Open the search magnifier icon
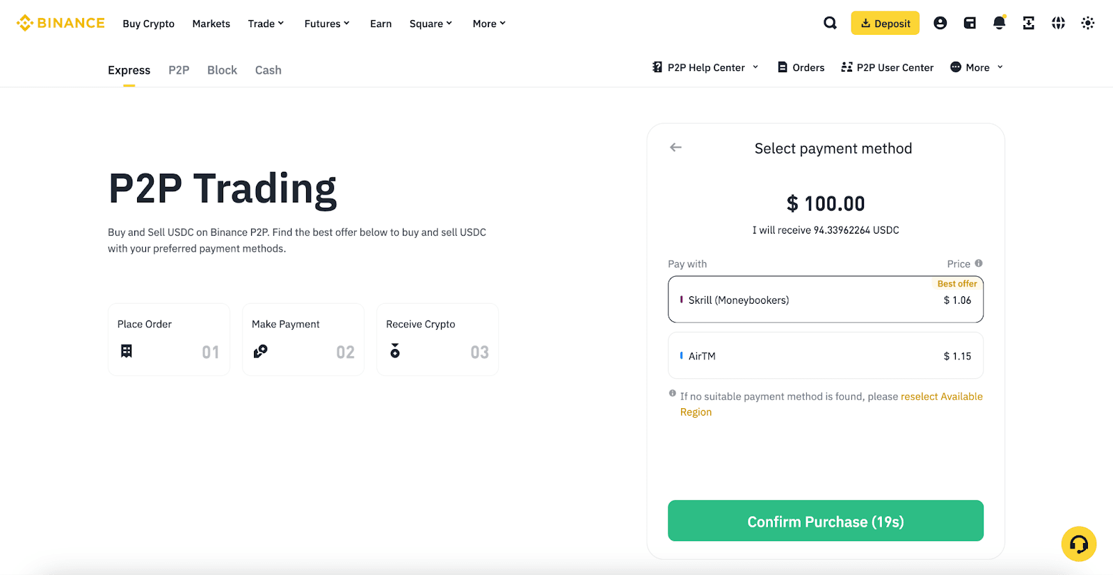 [830, 23]
